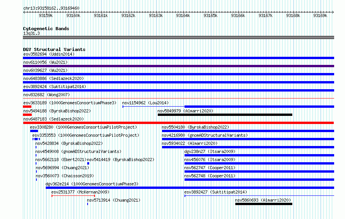Viewport: 345px width, 219px height.
Task: Click the thin blue esv3892427 line
Action: pos(259,196)
